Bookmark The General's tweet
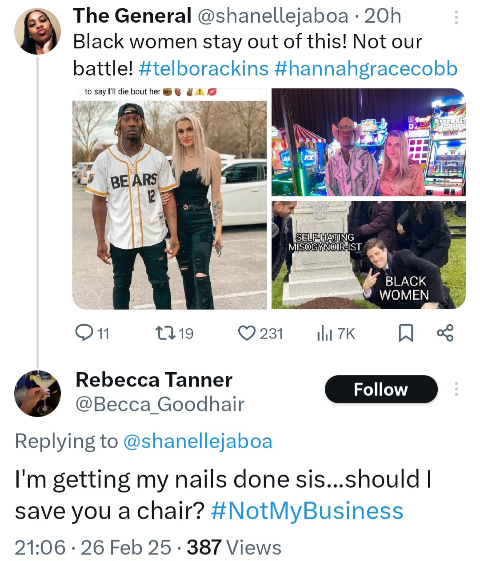 405,333
